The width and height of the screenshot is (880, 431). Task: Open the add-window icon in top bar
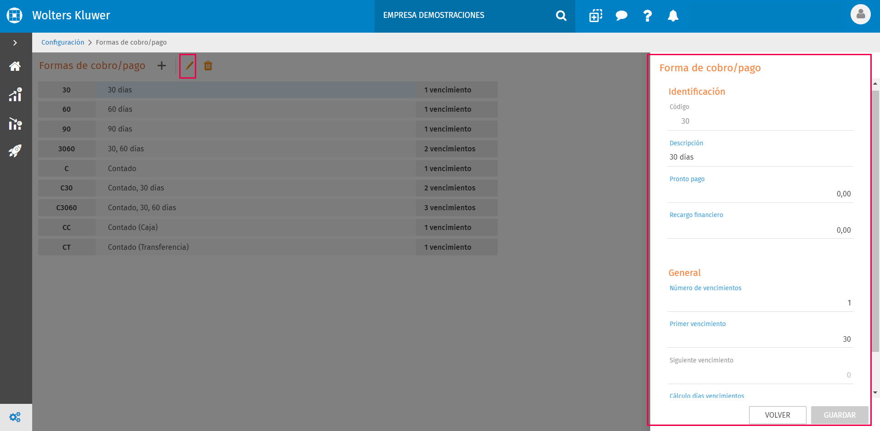tap(596, 16)
